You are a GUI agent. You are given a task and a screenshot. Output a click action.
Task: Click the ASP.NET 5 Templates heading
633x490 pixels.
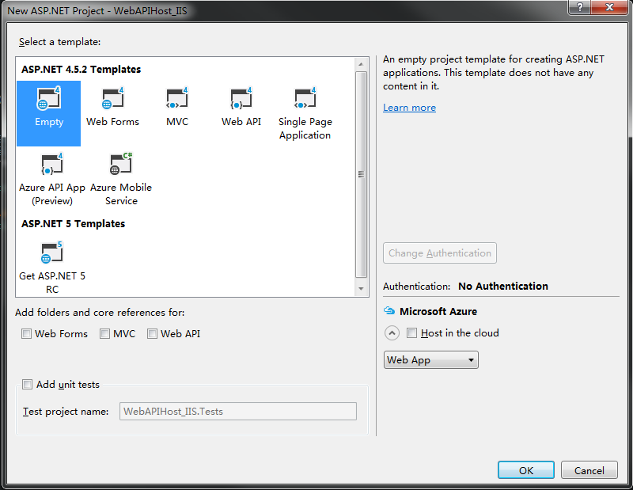point(73,223)
